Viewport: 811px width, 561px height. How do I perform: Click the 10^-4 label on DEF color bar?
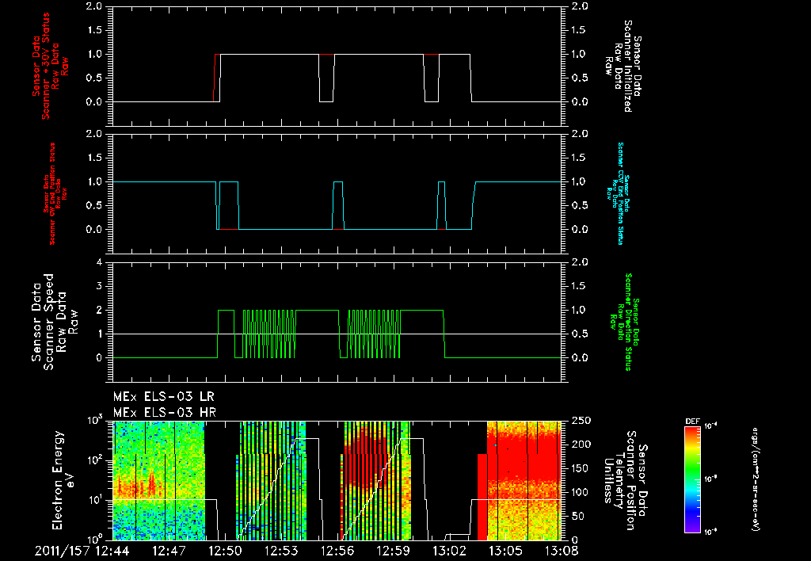pyautogui.click(x=711, y=426)
